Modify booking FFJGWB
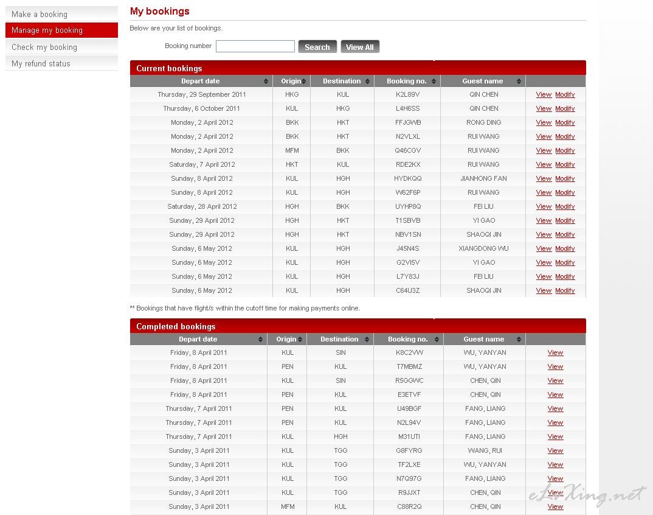653x515 pixels. 565,122
